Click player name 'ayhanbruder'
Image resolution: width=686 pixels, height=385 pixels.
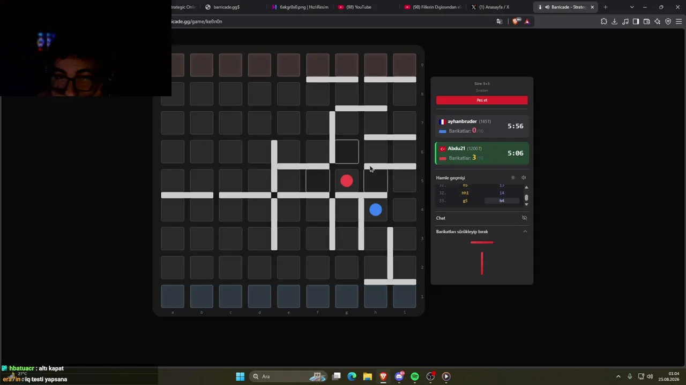(463, 121)
